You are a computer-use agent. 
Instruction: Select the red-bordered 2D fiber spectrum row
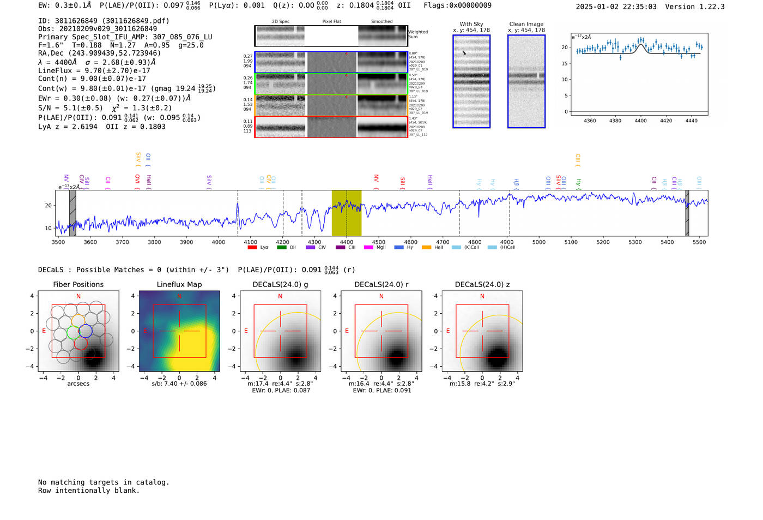[x=331, y=127]
